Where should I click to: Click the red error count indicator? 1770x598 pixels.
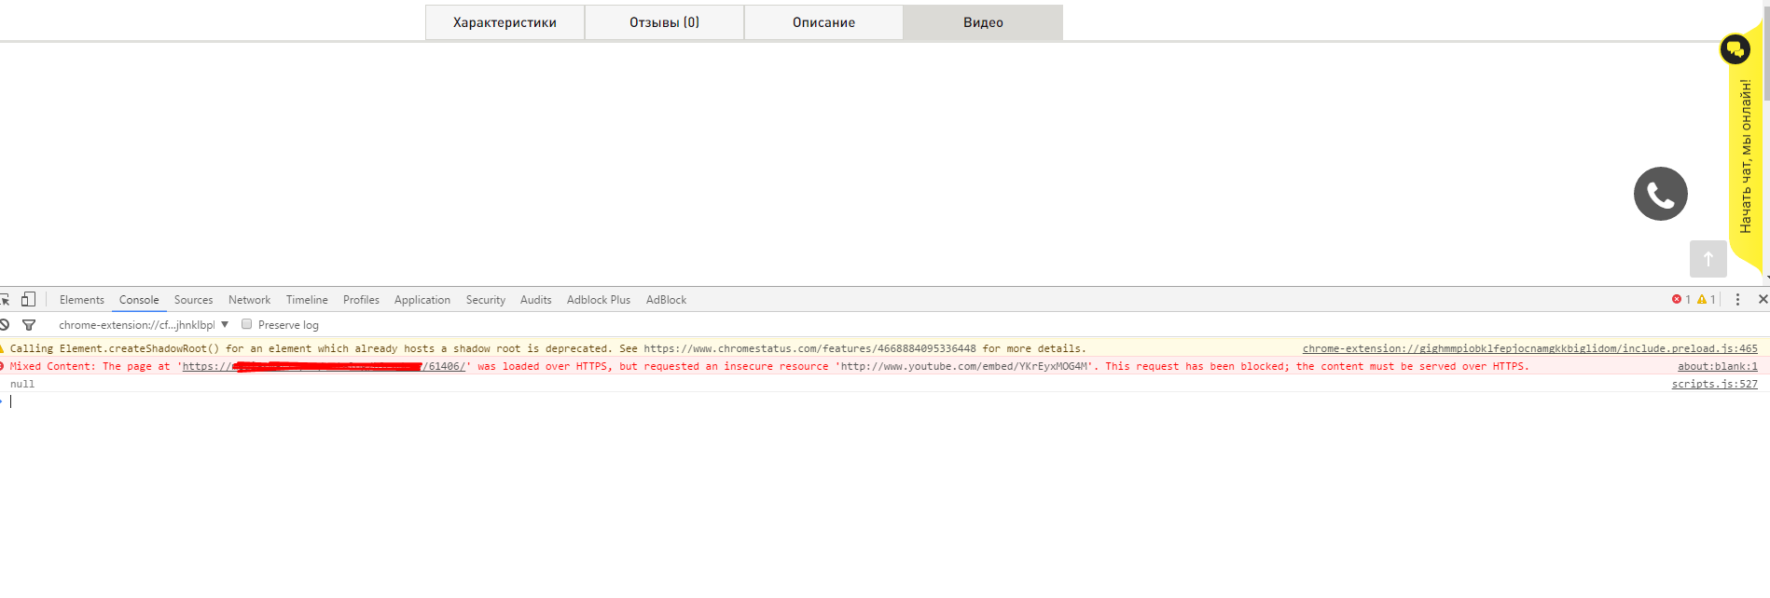[x=1681, y=299]
